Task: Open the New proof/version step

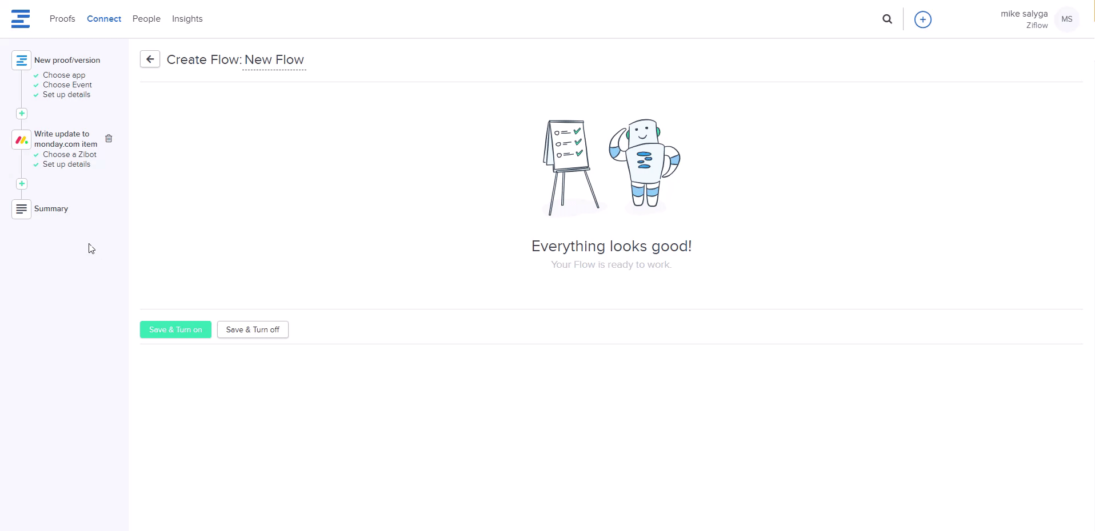Action: (x=67, y=60)
